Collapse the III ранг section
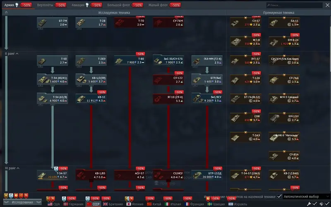331x207 pixels. pos(11,168)
